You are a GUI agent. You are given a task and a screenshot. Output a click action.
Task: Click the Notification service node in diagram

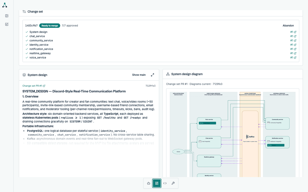[277, 142]
